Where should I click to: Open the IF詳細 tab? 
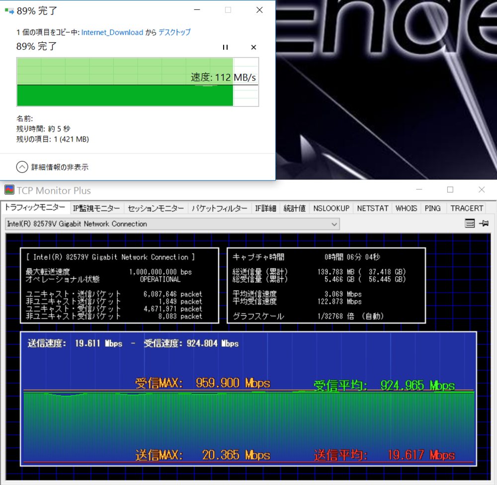265,208
